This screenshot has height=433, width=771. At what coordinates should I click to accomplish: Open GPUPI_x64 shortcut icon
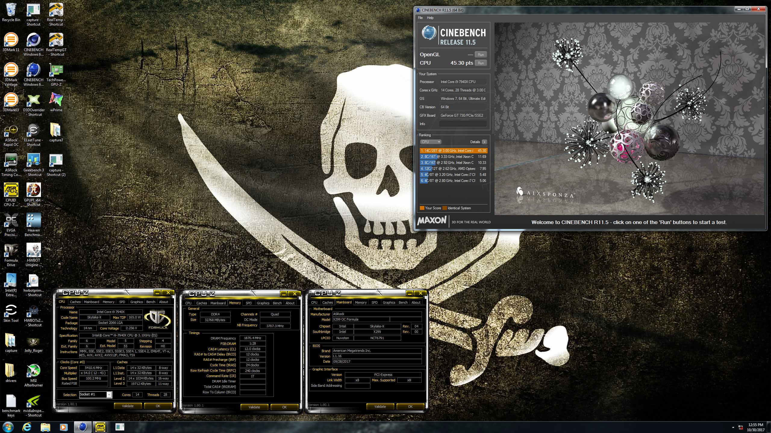coord(34,195)
